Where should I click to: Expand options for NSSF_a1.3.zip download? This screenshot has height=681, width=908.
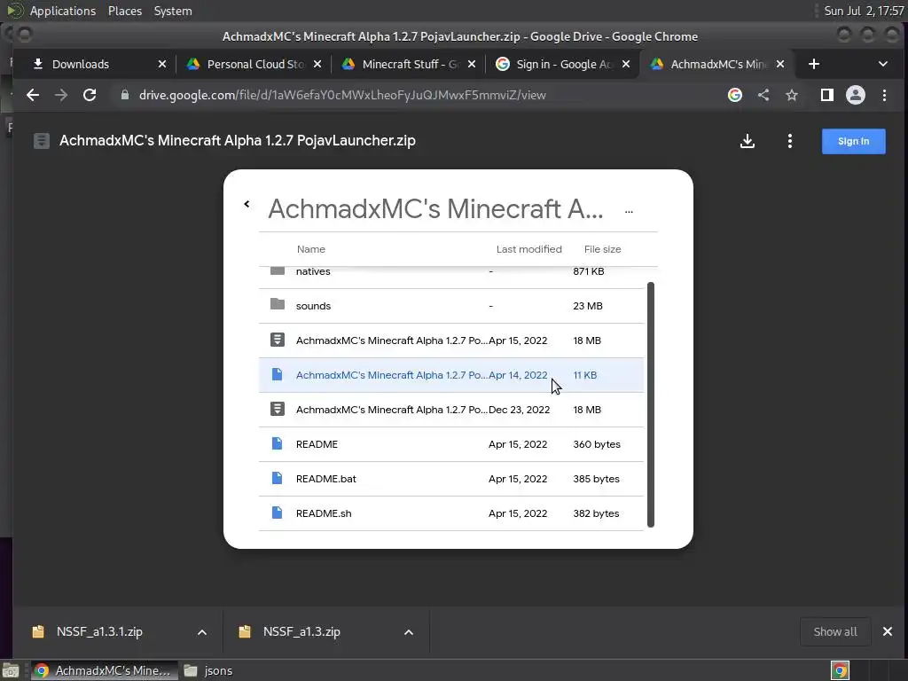pos(409,632)
